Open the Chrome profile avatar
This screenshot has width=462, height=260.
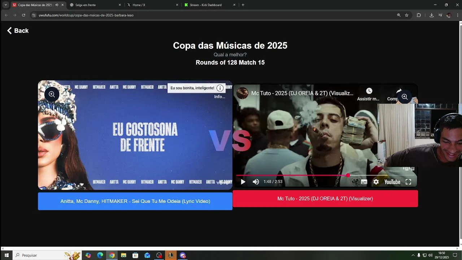(x=449, y=15)
